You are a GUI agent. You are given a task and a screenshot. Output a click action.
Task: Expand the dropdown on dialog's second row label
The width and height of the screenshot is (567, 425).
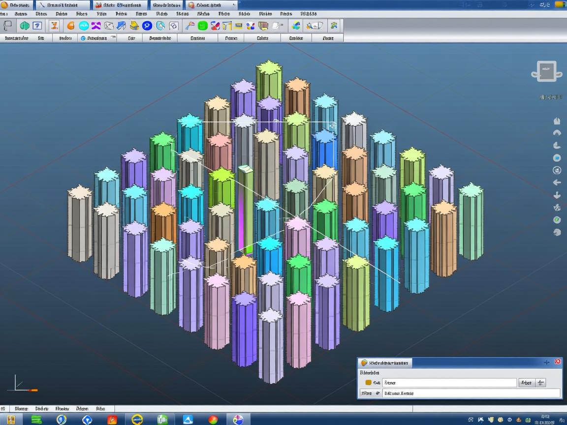[x=377, y=393]
